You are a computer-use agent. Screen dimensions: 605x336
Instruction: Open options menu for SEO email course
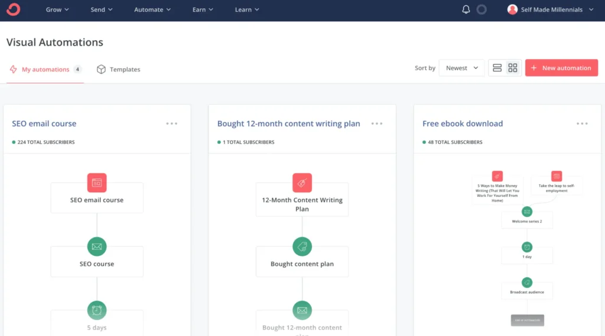coord(172,124)
